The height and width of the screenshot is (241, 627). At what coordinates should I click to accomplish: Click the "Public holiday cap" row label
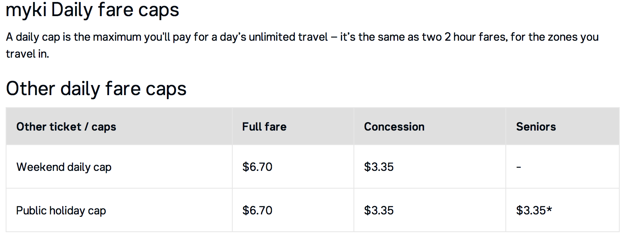point(61,210)
